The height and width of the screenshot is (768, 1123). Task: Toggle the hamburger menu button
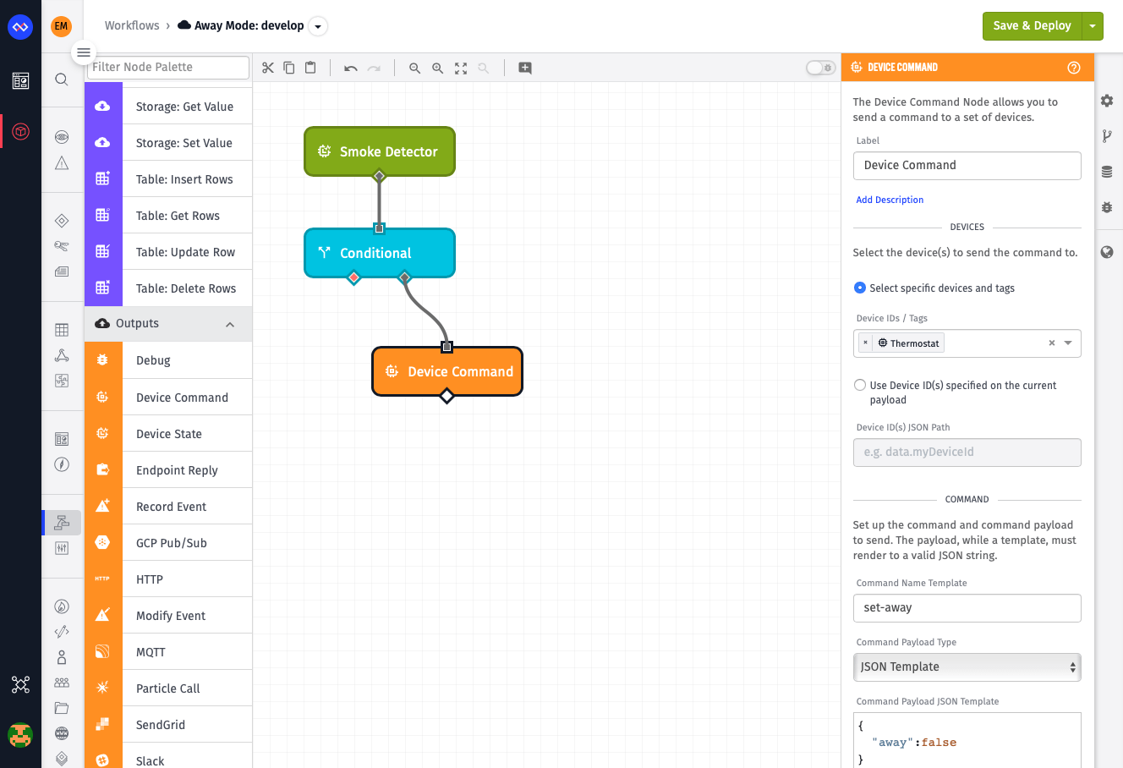(x=84, y=52)
